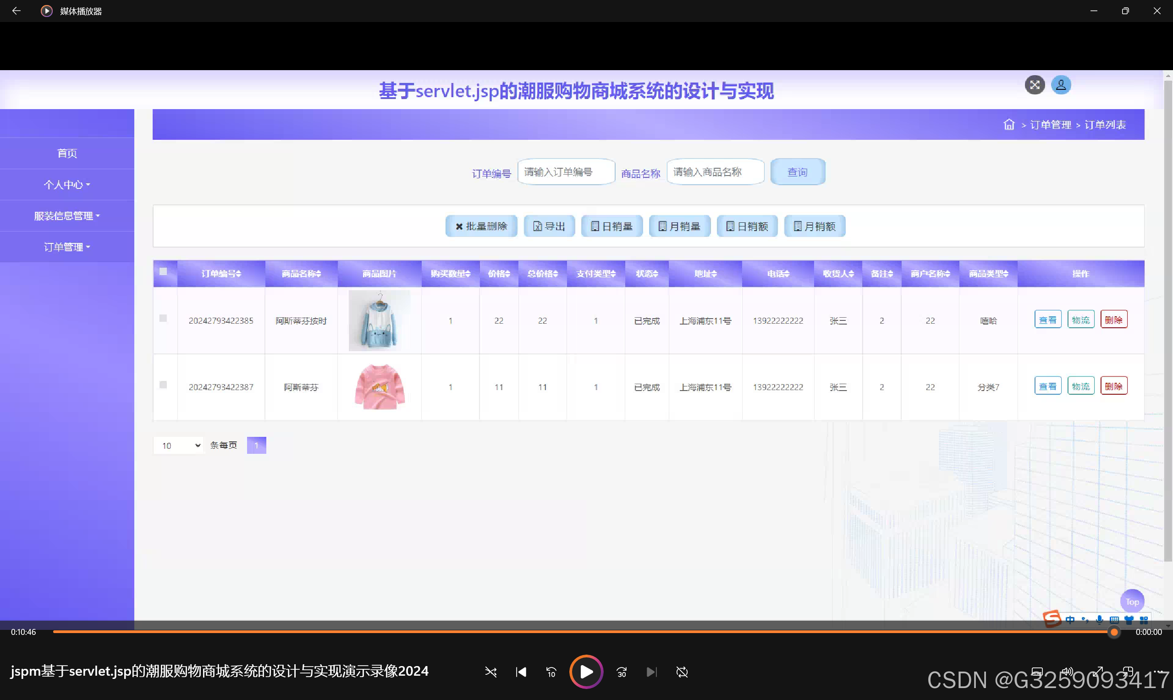Screen dimensions: 1173x700
Task: Click the home icon in the breadcrumb
Action: click(x=1009, y=125)
